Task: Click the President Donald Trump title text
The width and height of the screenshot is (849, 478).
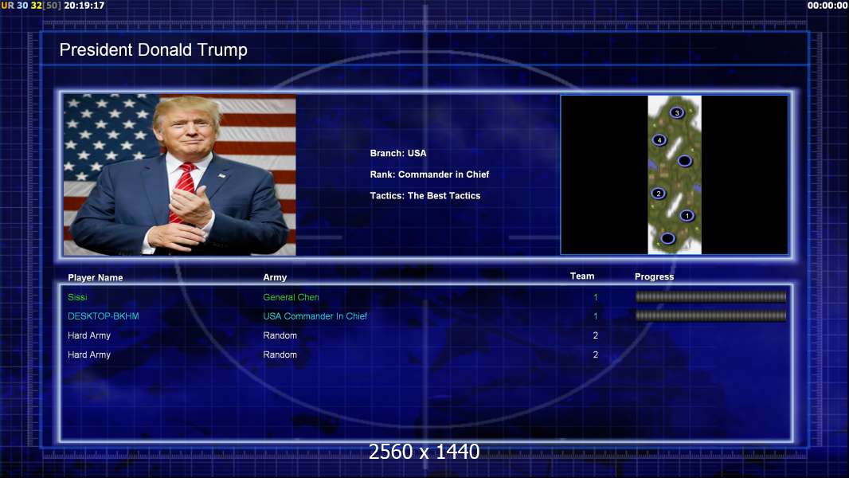Action: click(153, 50)
